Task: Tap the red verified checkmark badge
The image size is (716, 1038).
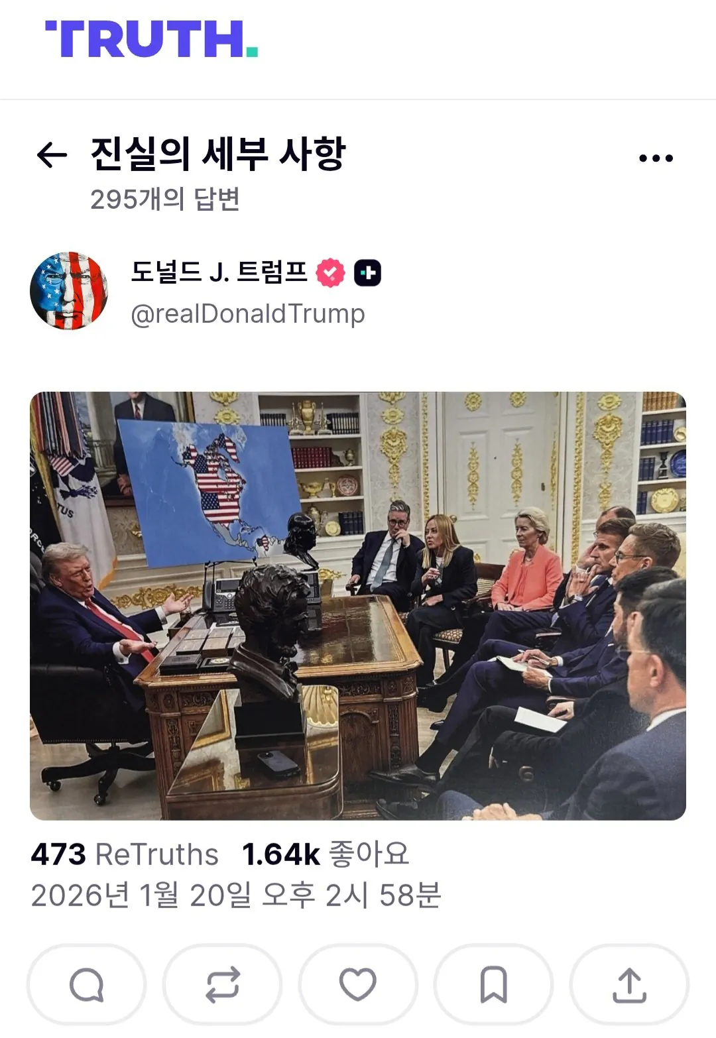Action: click(x=330, y=272)
